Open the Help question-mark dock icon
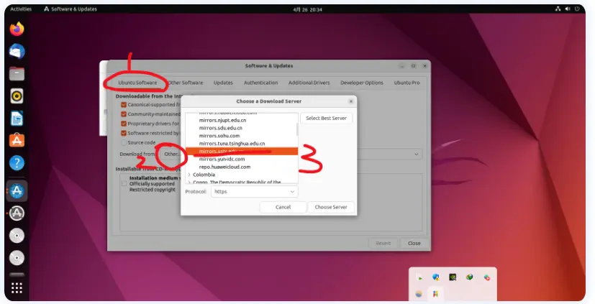Viewport: 595px width, 304px height. [x=17, y=163]
